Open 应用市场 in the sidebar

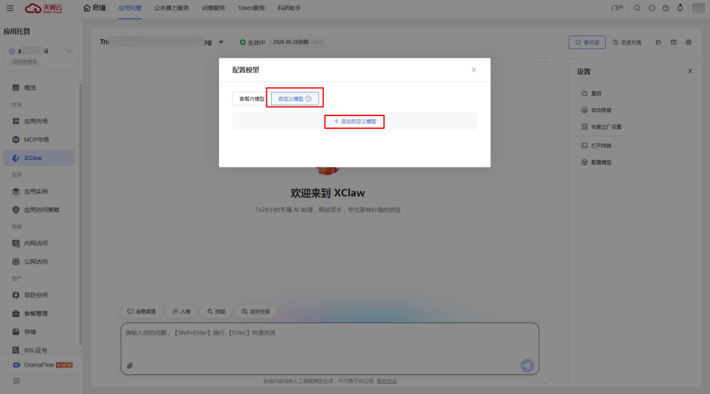tap(39, 121)
